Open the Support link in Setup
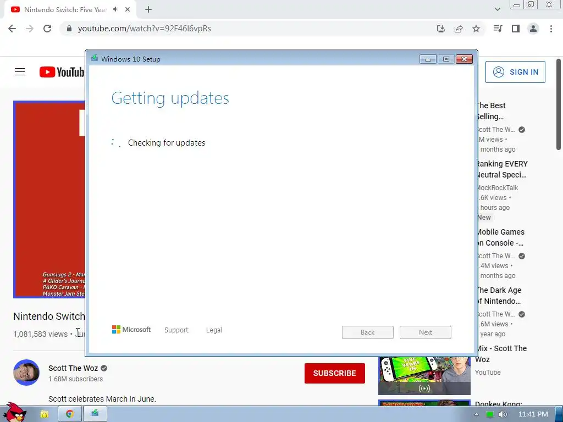 [176, 330]
